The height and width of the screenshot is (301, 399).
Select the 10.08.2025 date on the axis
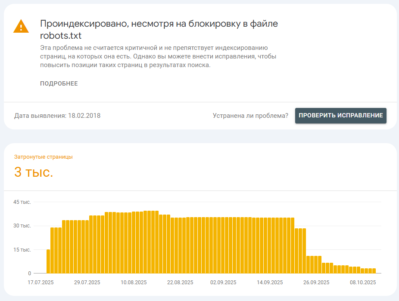pos(134,283)
